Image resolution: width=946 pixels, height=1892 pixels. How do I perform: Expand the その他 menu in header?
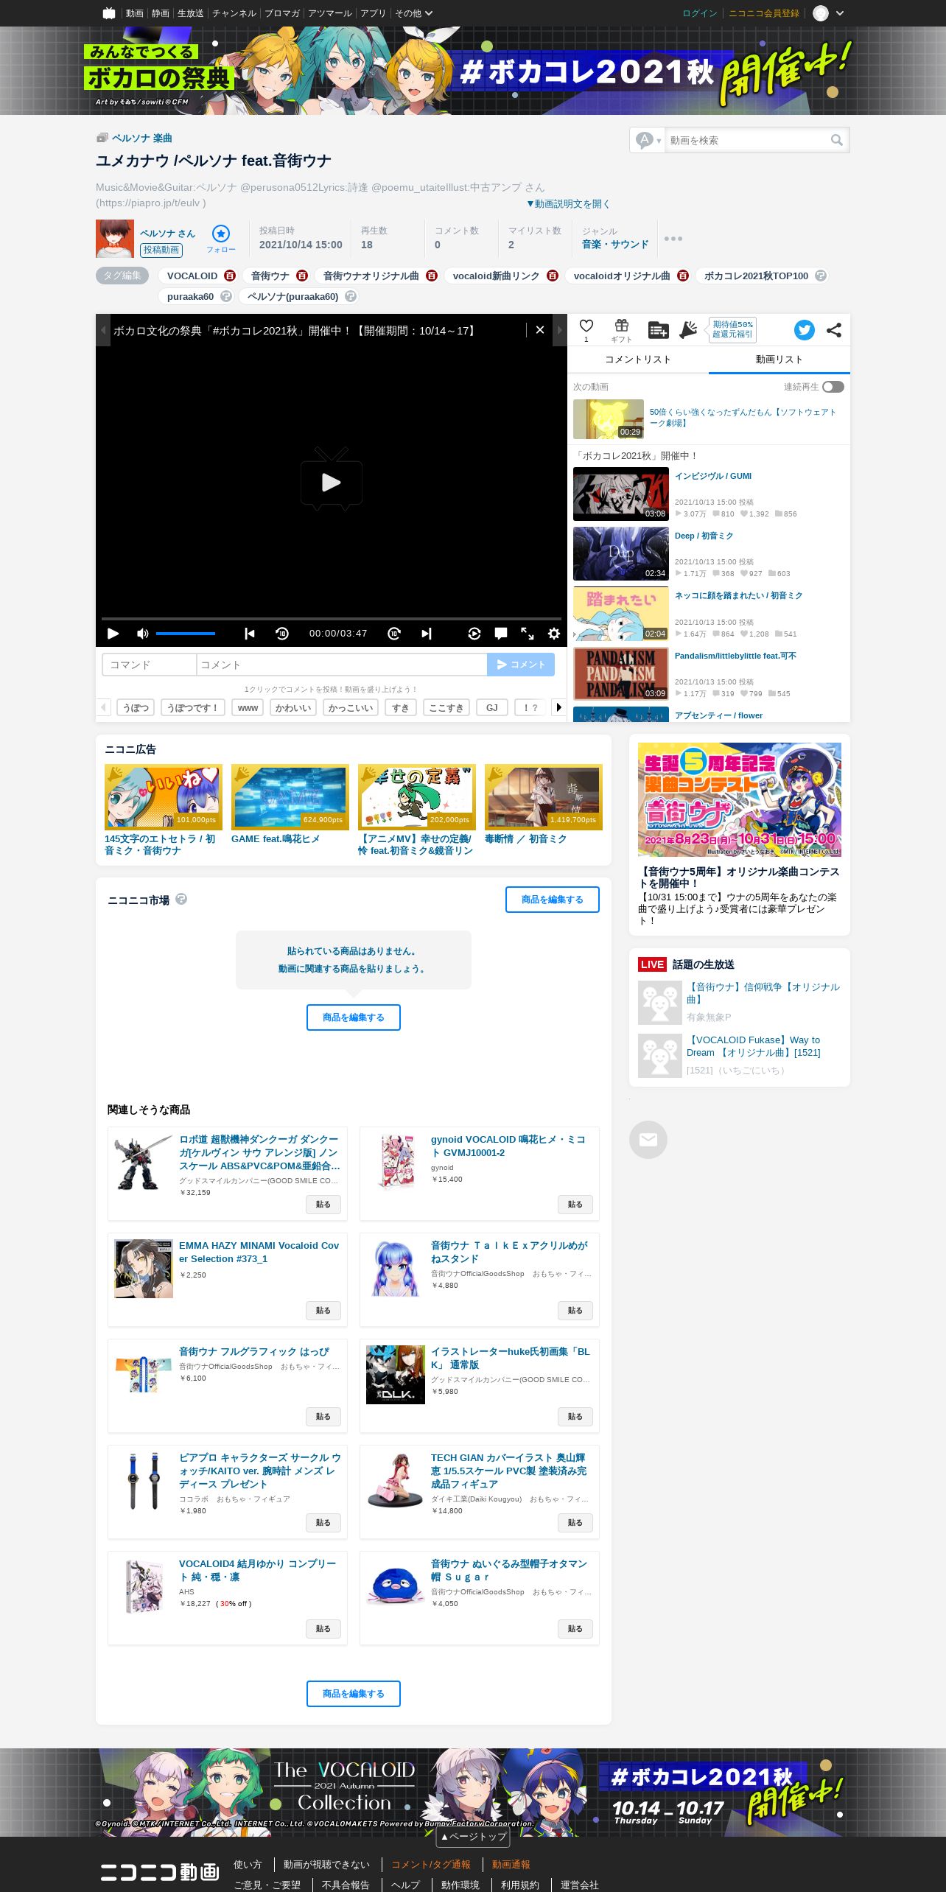click(x=413, y=13)
